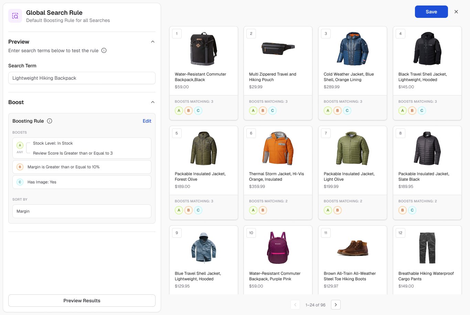Open Packable Insulated Jacket, Slate Black image

point(427,148)
